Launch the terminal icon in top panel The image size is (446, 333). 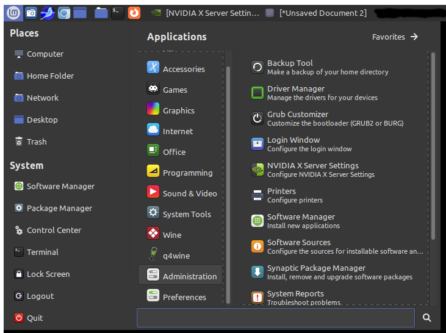tap(118, 13)
